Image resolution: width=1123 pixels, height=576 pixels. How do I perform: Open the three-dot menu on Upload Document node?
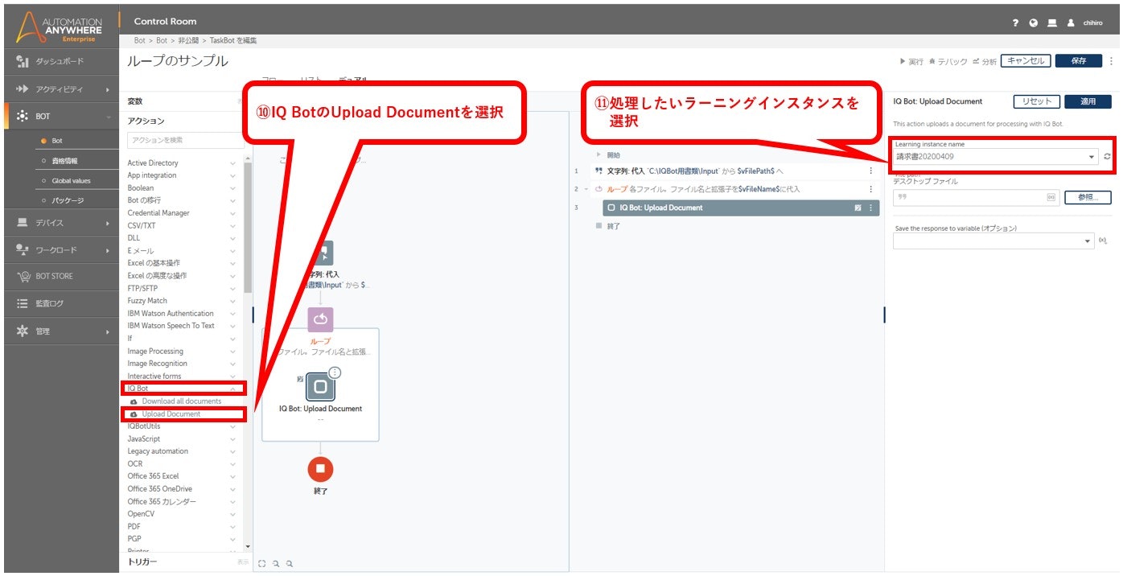click(x=335, y=372)
